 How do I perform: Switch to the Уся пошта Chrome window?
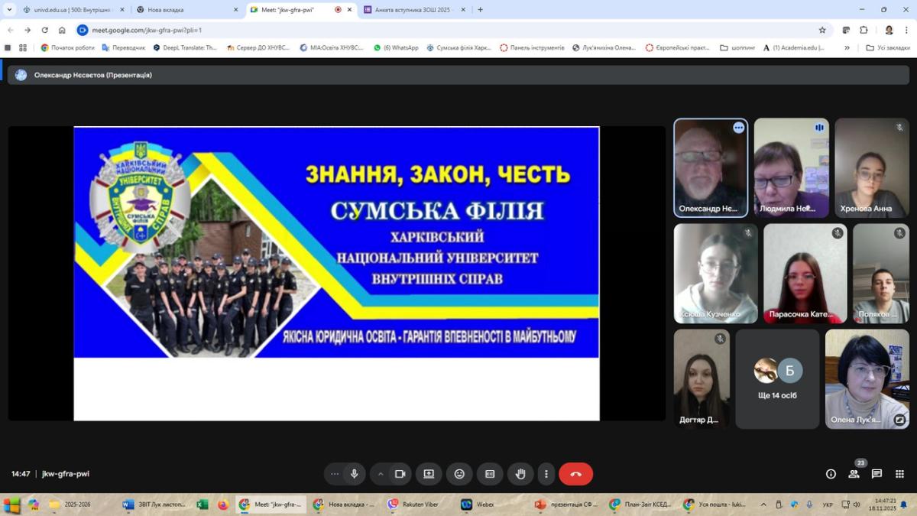(714, 505)
